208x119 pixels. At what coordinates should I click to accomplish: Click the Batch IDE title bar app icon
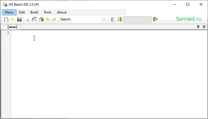5,5
